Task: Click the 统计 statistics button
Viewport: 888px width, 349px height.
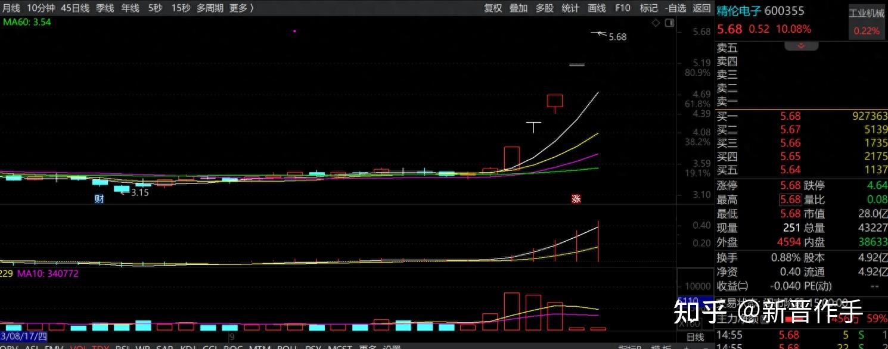Action: (570, 8)
